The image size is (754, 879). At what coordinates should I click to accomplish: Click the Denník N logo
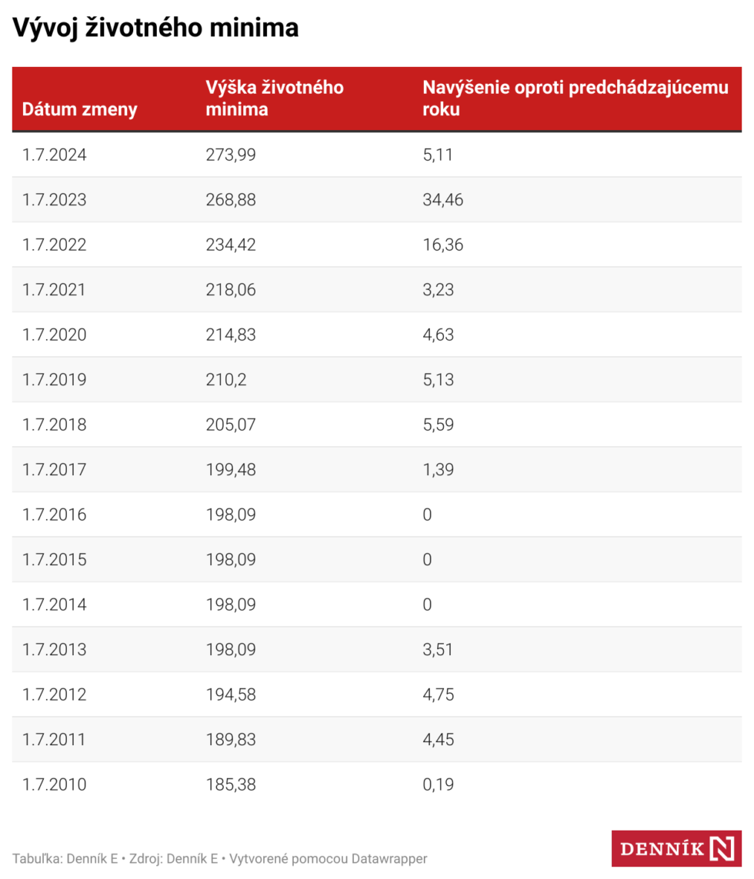tap(676, 848)
